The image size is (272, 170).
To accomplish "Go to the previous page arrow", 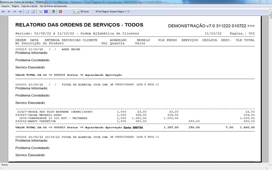I will (x=9, y=12).
